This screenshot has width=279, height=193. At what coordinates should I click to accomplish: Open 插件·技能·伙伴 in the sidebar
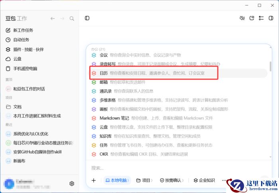point(25,49)
